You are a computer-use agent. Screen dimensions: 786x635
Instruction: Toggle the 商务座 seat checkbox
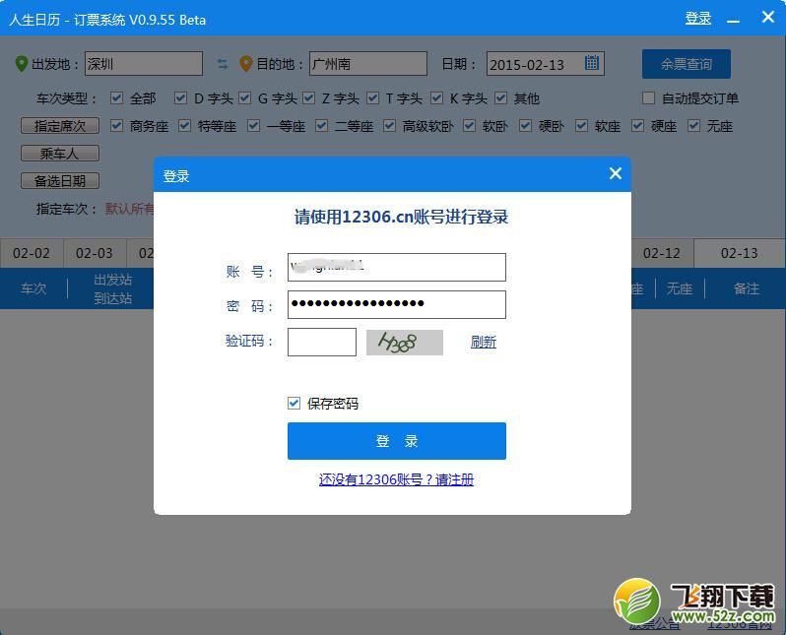(116, 125)
